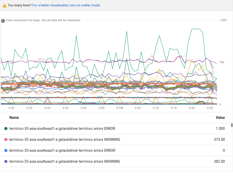
Task: Sort legend by the Value column header
Action: [x=221, y=118]
